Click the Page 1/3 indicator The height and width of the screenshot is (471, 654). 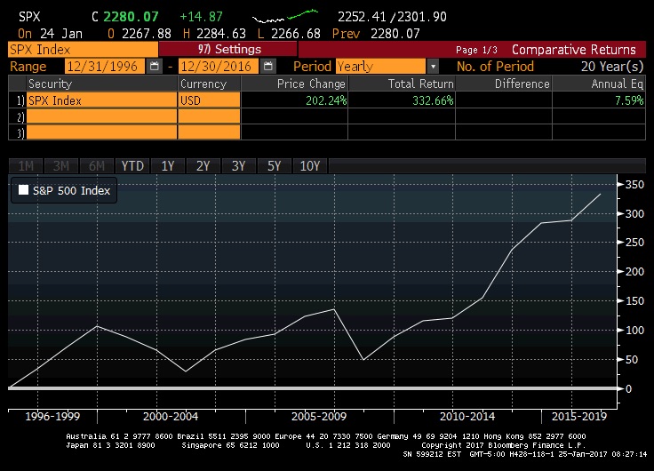[476, 50]
